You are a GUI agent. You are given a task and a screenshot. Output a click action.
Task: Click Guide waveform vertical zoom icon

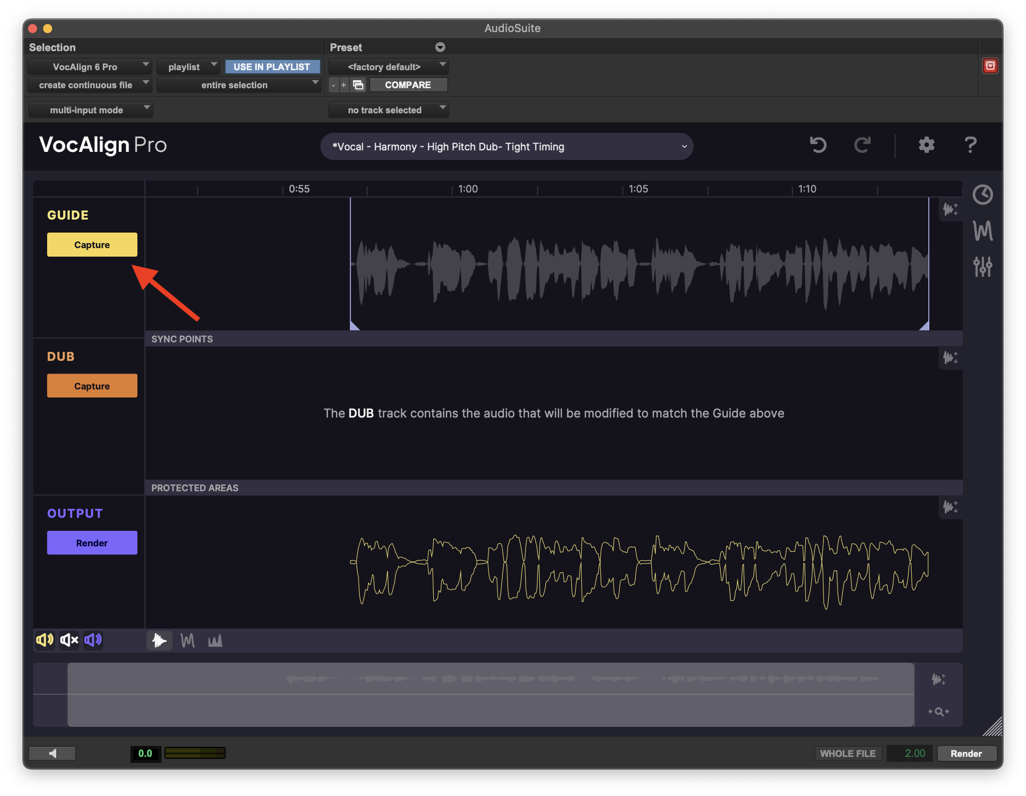950,209
